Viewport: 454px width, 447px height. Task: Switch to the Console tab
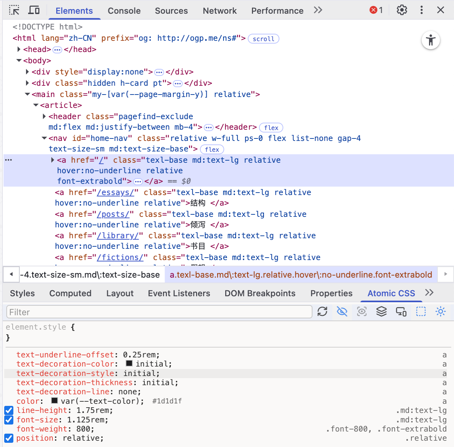[x=124, y=11]
